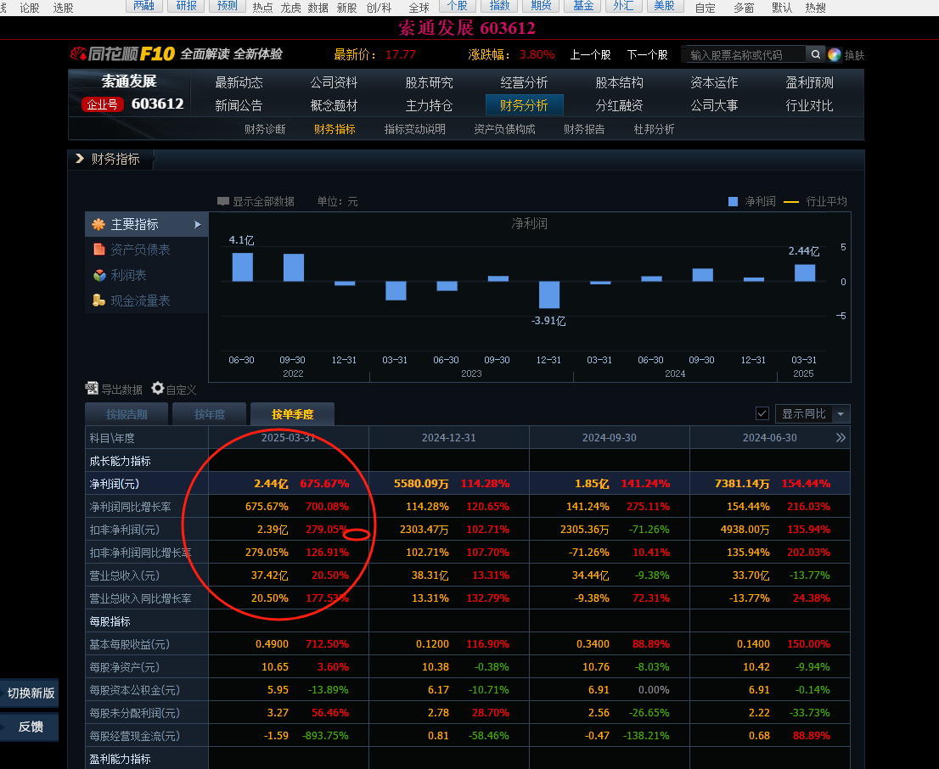Open the 美股 top toolbar button
The image size is (939, 769).
pos(665,6)
